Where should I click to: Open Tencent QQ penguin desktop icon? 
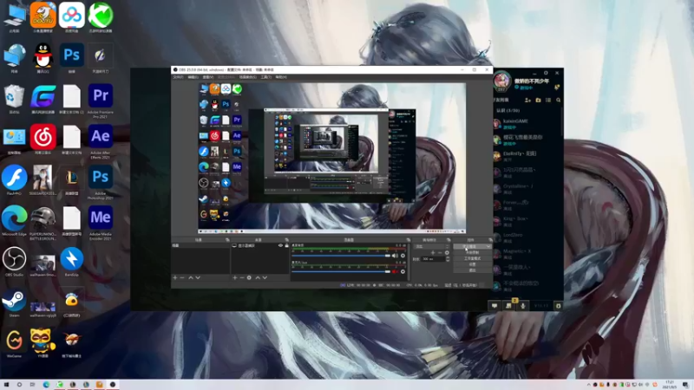point(43,57)
